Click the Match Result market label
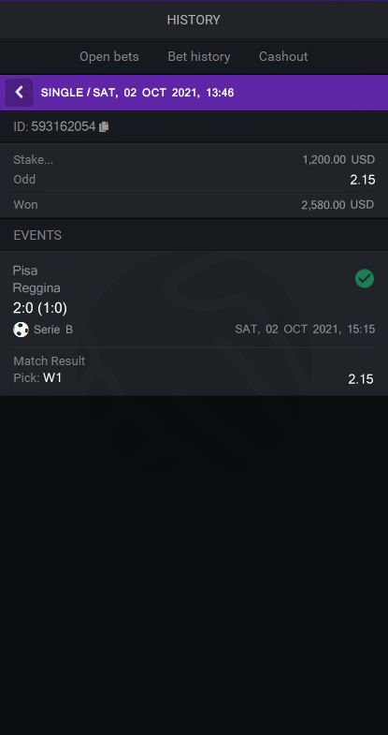The height and width of the screenshot is (735, 388). click(x=50, y=360)
